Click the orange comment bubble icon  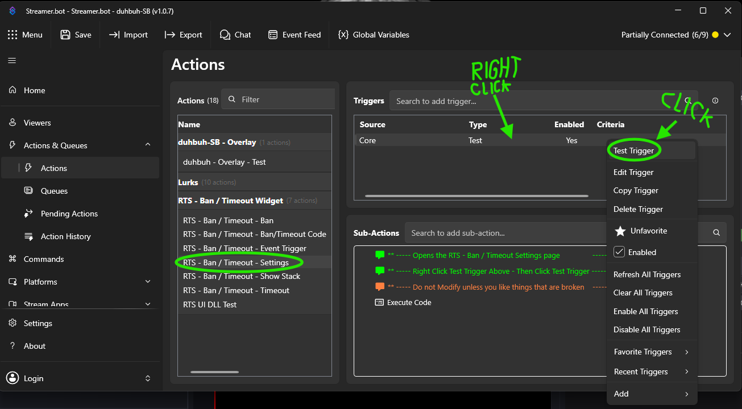[x=380, y=287]
